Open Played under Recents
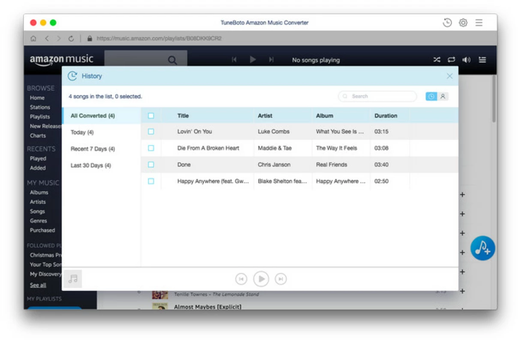Viewport: 521px width, 343px height. (38, 159)
